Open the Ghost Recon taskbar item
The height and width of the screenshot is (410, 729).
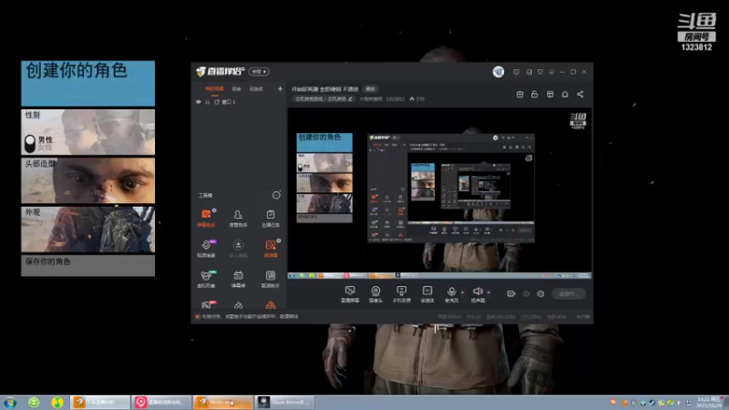tap(285, 402)
